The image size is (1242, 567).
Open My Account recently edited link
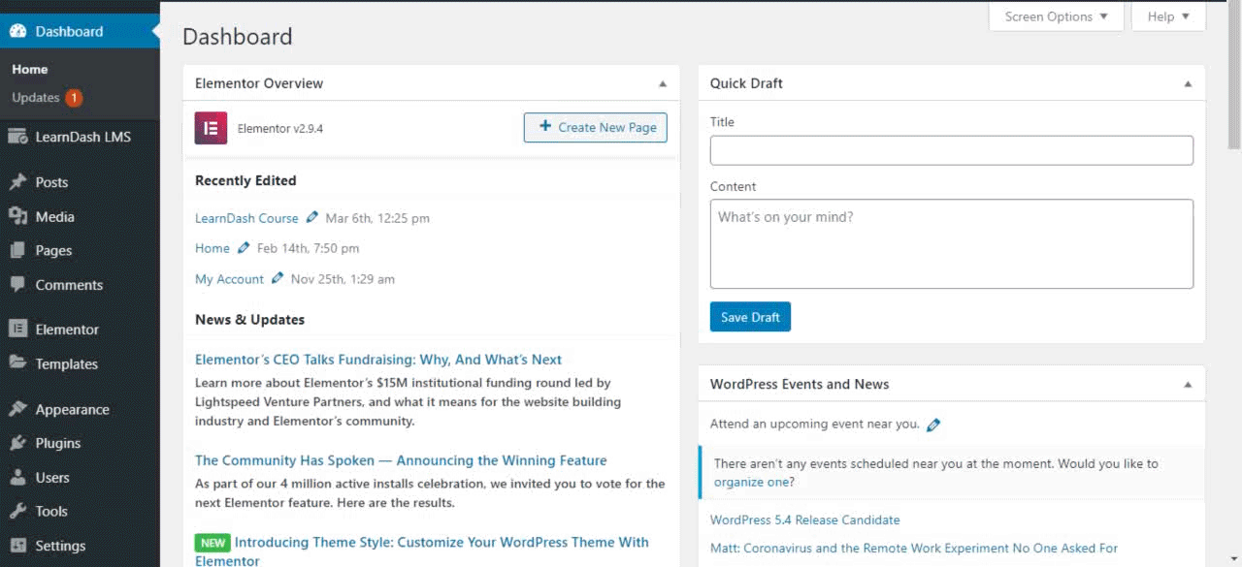(x=229, y=279)
